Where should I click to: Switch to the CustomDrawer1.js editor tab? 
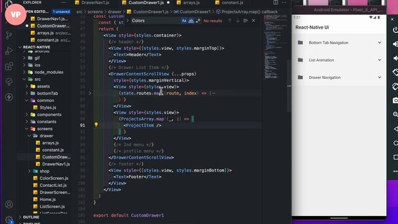[x=146, y=2]
